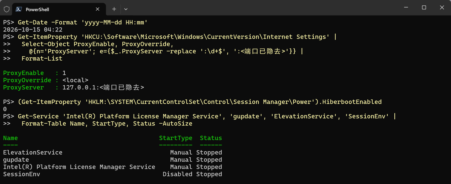The width and height of the screenshot is (451, 184).
Task: Click the date output 2026-10-15 04:22
Action: tap(33, 30)
